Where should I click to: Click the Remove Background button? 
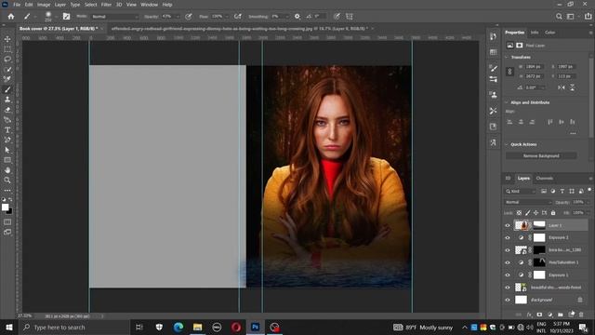tap(541, 155)
